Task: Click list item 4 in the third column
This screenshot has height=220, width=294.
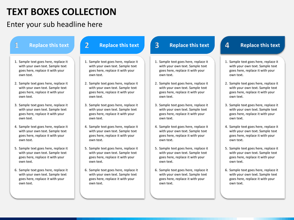Action: (181, 133)
